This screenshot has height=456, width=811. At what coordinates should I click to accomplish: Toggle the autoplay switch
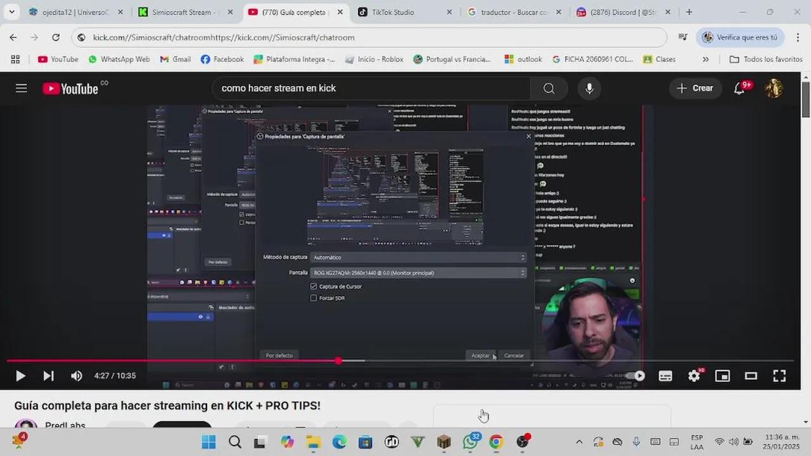636,376
